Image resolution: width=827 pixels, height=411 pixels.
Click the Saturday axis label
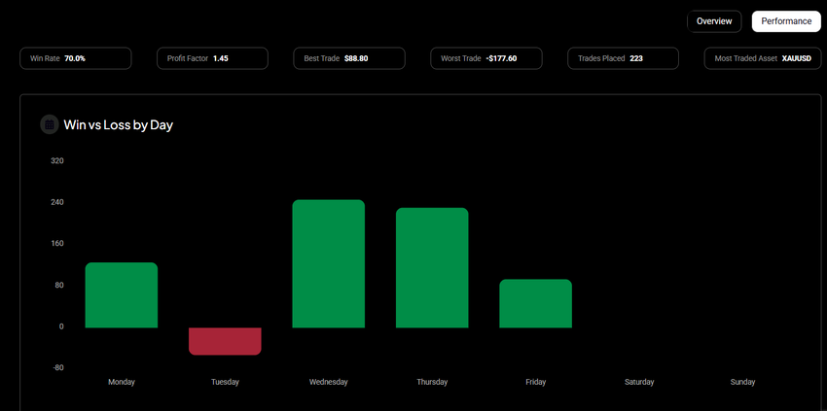click(x=639, y=382)
